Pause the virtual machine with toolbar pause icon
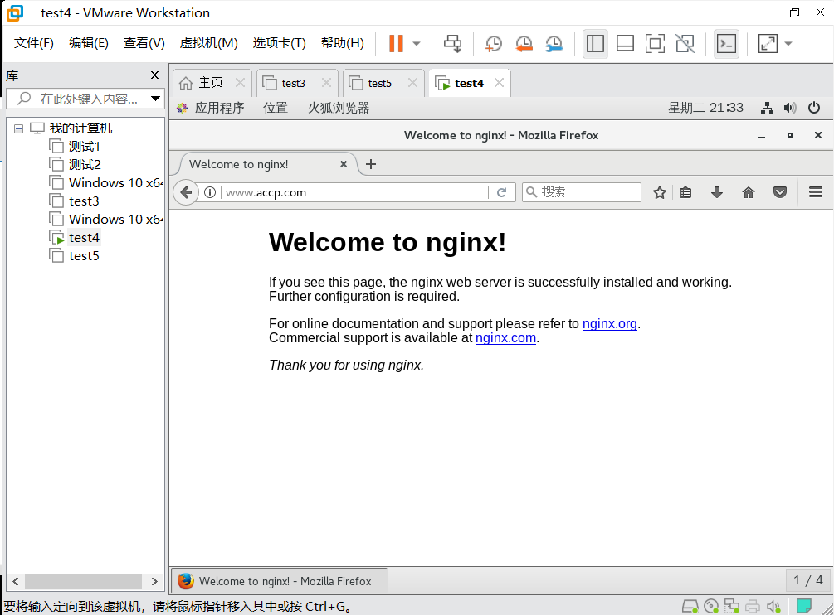This screenshot has width=834, height=615. pyautogui.click(x=397, y=44)
